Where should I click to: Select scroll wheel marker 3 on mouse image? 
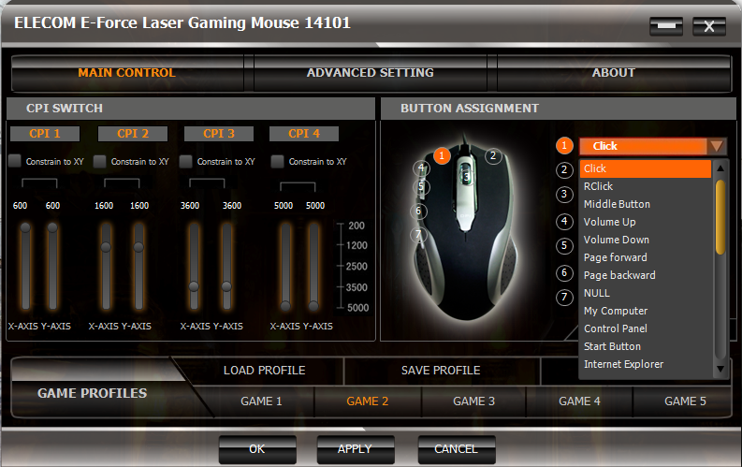pos(467,178)
